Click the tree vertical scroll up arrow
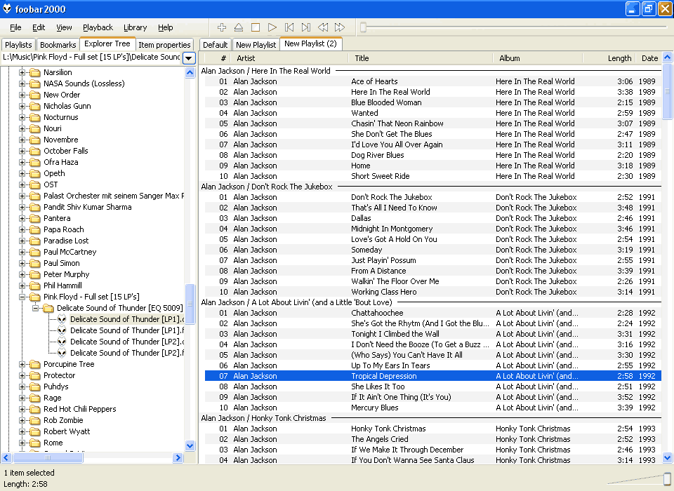This screenshot has height=491, width=674. 190,72
